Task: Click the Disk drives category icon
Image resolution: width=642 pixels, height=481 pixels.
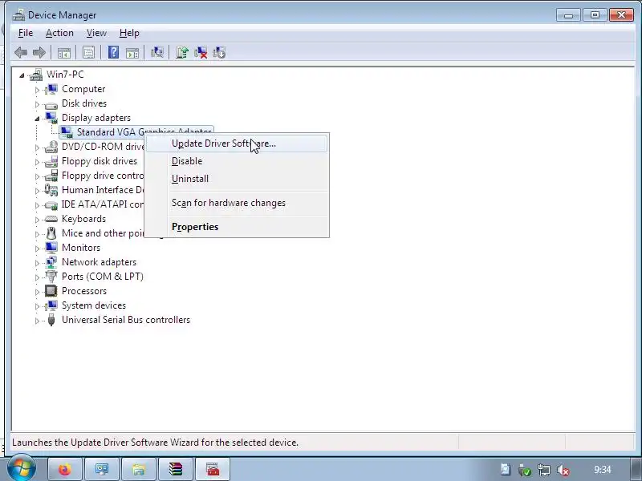Action: click(x=51, y=104)
